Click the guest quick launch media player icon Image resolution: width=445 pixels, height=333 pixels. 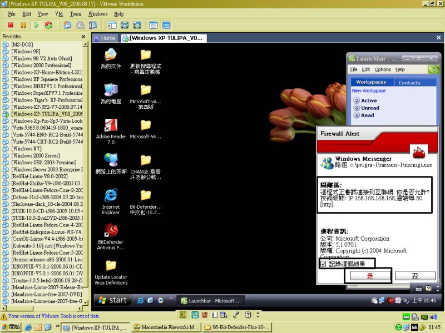coord(161,300)
